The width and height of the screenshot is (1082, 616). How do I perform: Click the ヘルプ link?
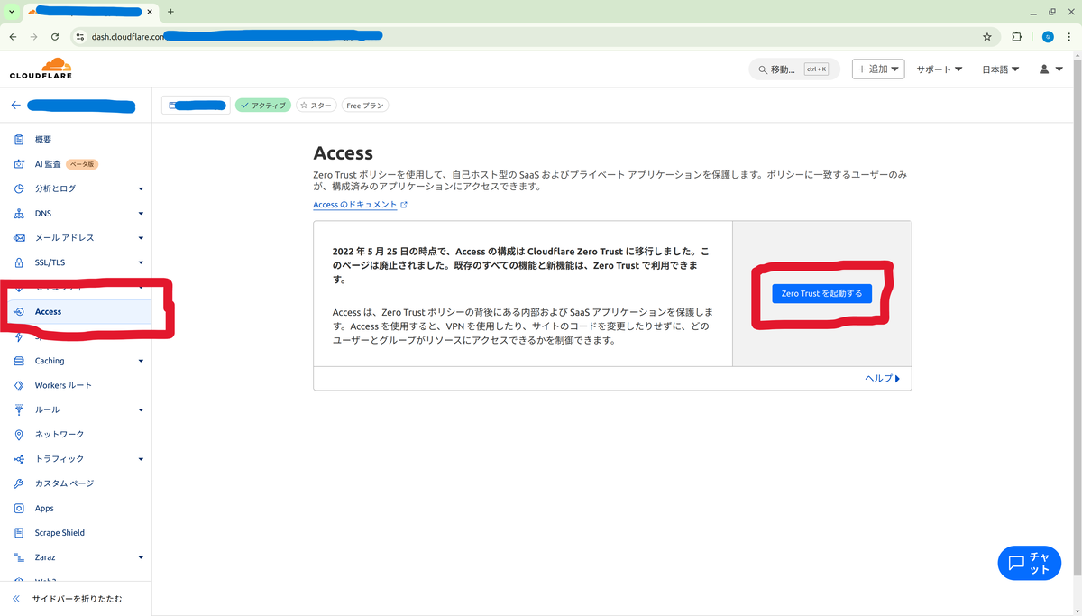pyautogui.click(x=883, y=378)
